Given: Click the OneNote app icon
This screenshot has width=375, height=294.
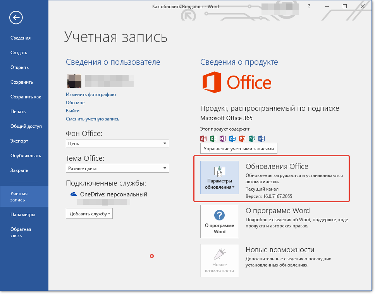Looking at the screenshot, I should [223, 139].
